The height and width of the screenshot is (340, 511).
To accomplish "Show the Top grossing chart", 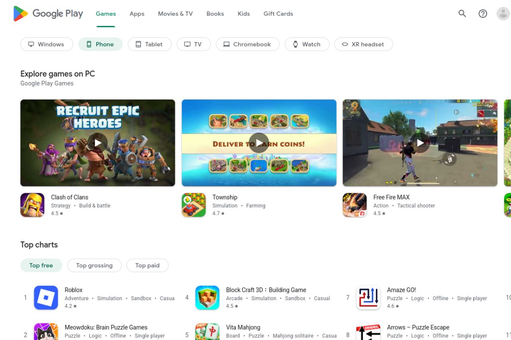I will (x=94, y=265).
